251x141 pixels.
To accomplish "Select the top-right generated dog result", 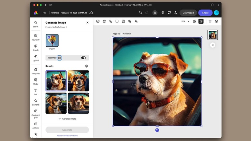I will 78,80.
